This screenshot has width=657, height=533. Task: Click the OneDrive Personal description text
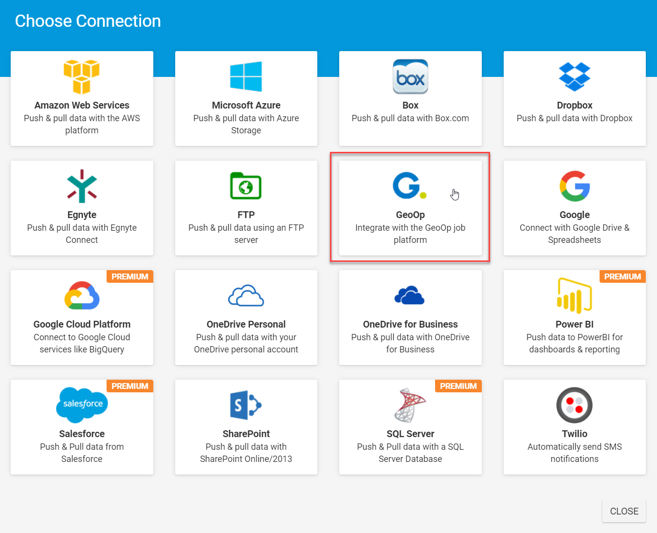pyautogui.click(x=246, y=343)
